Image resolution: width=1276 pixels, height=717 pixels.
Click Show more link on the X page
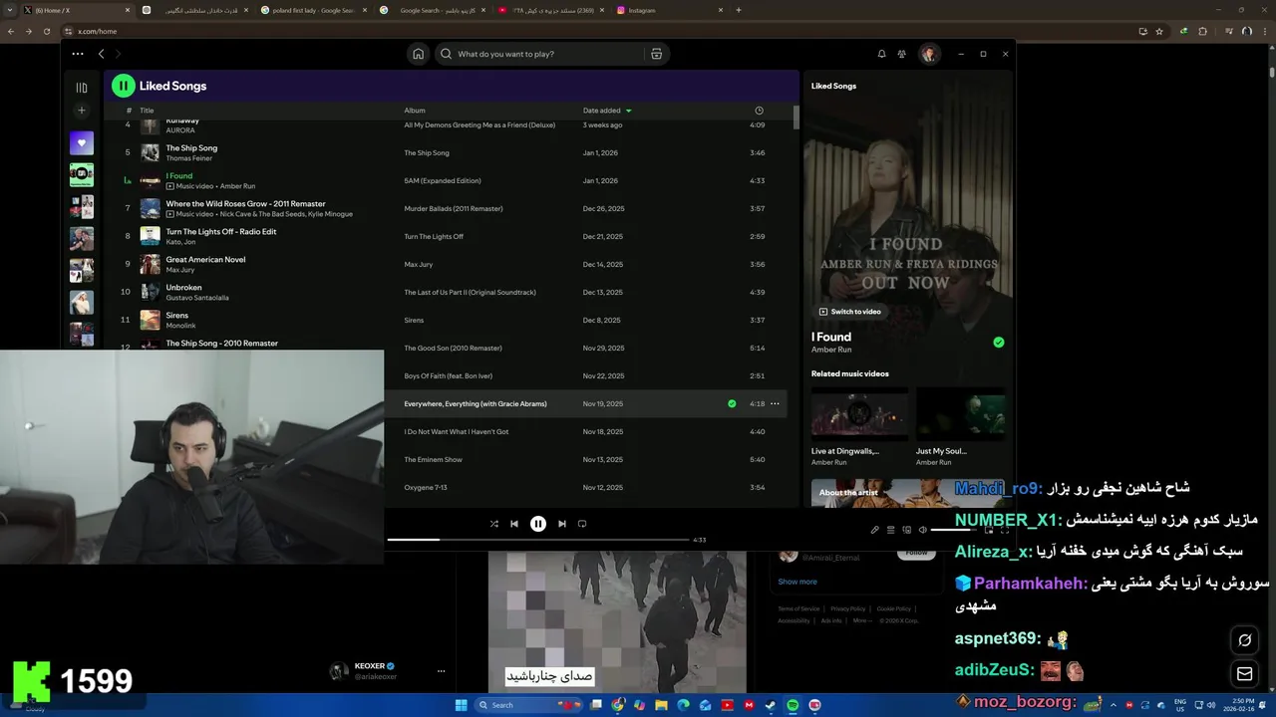tap(797, 582)
